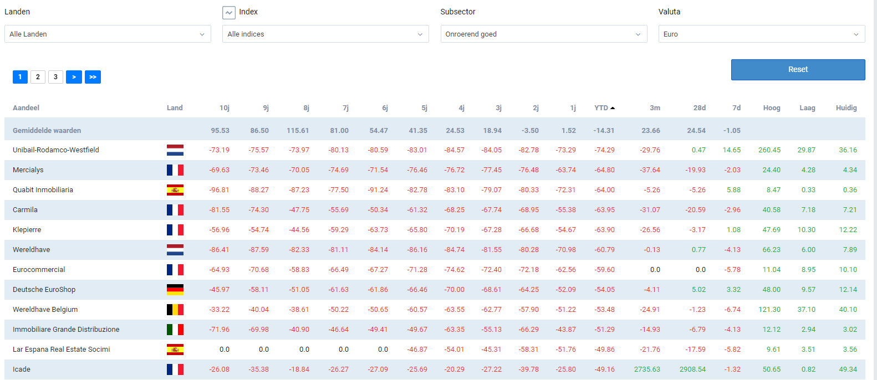Click the French flag in Carmila row
Screen dimensions: 877x380
pyautogui.click(x=175, y=210)
